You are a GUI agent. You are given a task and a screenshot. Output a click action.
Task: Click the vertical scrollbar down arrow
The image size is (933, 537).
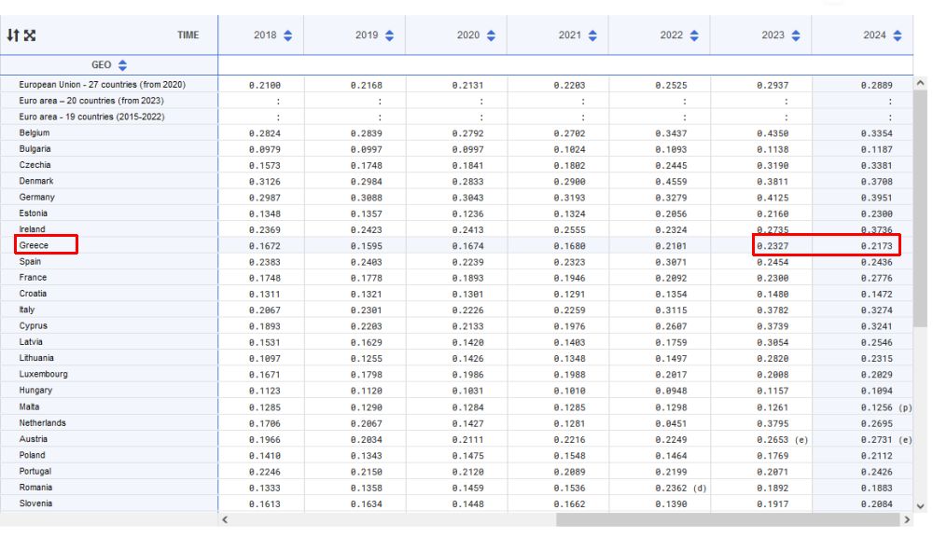click(x=921, y=506)
